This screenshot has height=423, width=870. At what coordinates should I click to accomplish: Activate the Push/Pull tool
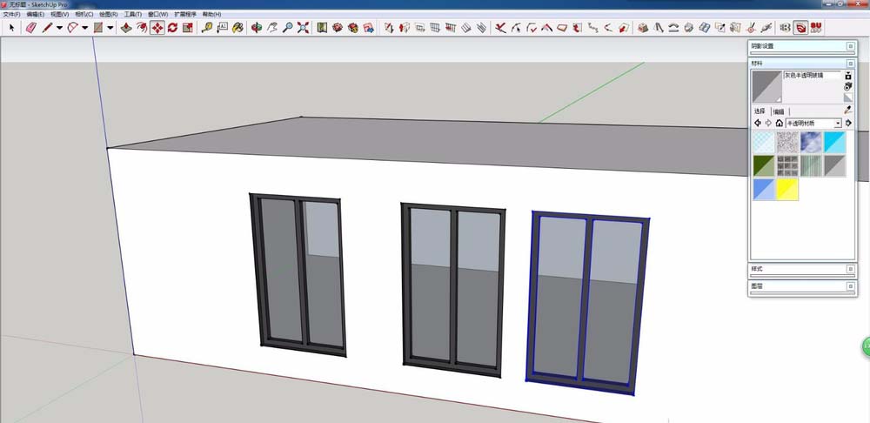(x=126, y=27)
